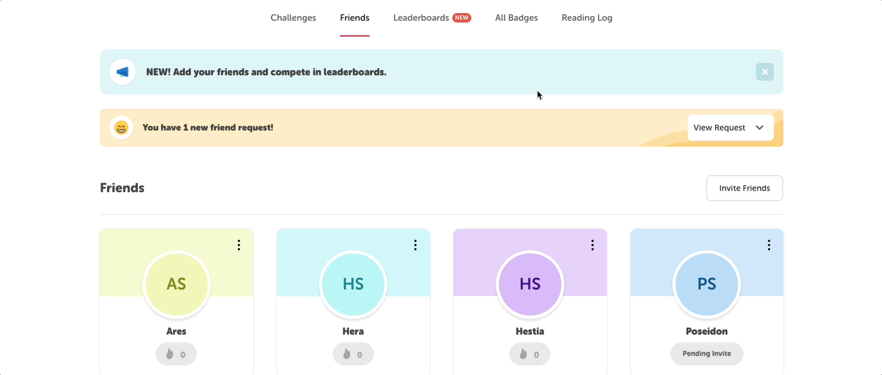This screenshot has width=882, height=375.
Task: Dismiss the leaderboards announcement banner
Action: [x=764, y=71]
